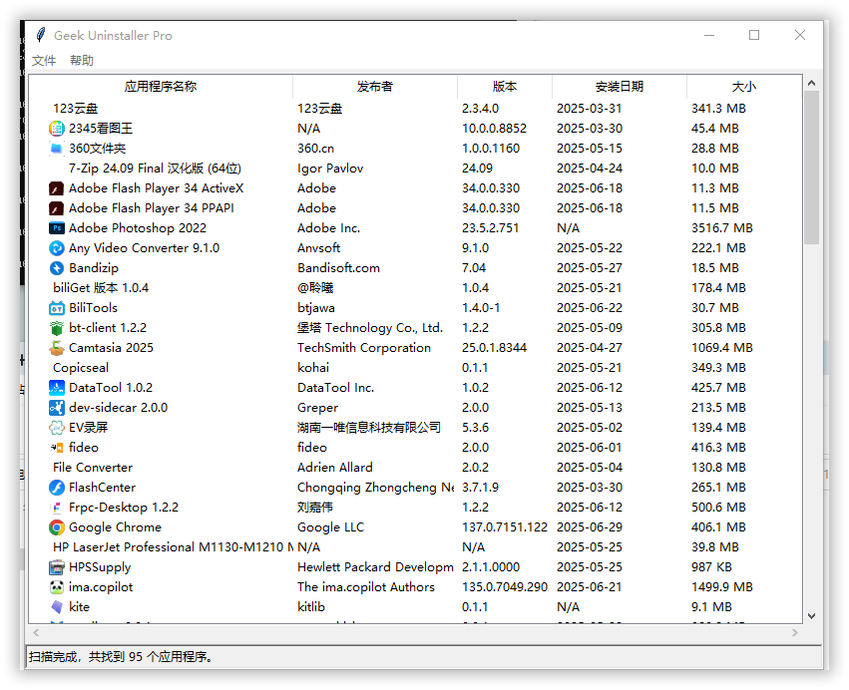Screen dimensions: 849x690
Task: Click publisher Igor Pavlov
Action: (330, 169)
